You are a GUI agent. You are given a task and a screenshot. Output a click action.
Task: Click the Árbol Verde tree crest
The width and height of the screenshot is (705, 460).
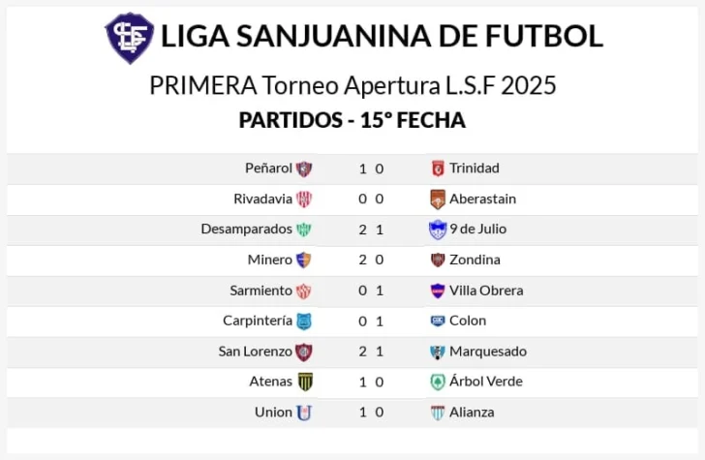438,383
